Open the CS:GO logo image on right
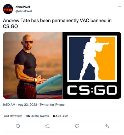Image resolution: width=124 pixels, height=135 pixels. [92, 65]
